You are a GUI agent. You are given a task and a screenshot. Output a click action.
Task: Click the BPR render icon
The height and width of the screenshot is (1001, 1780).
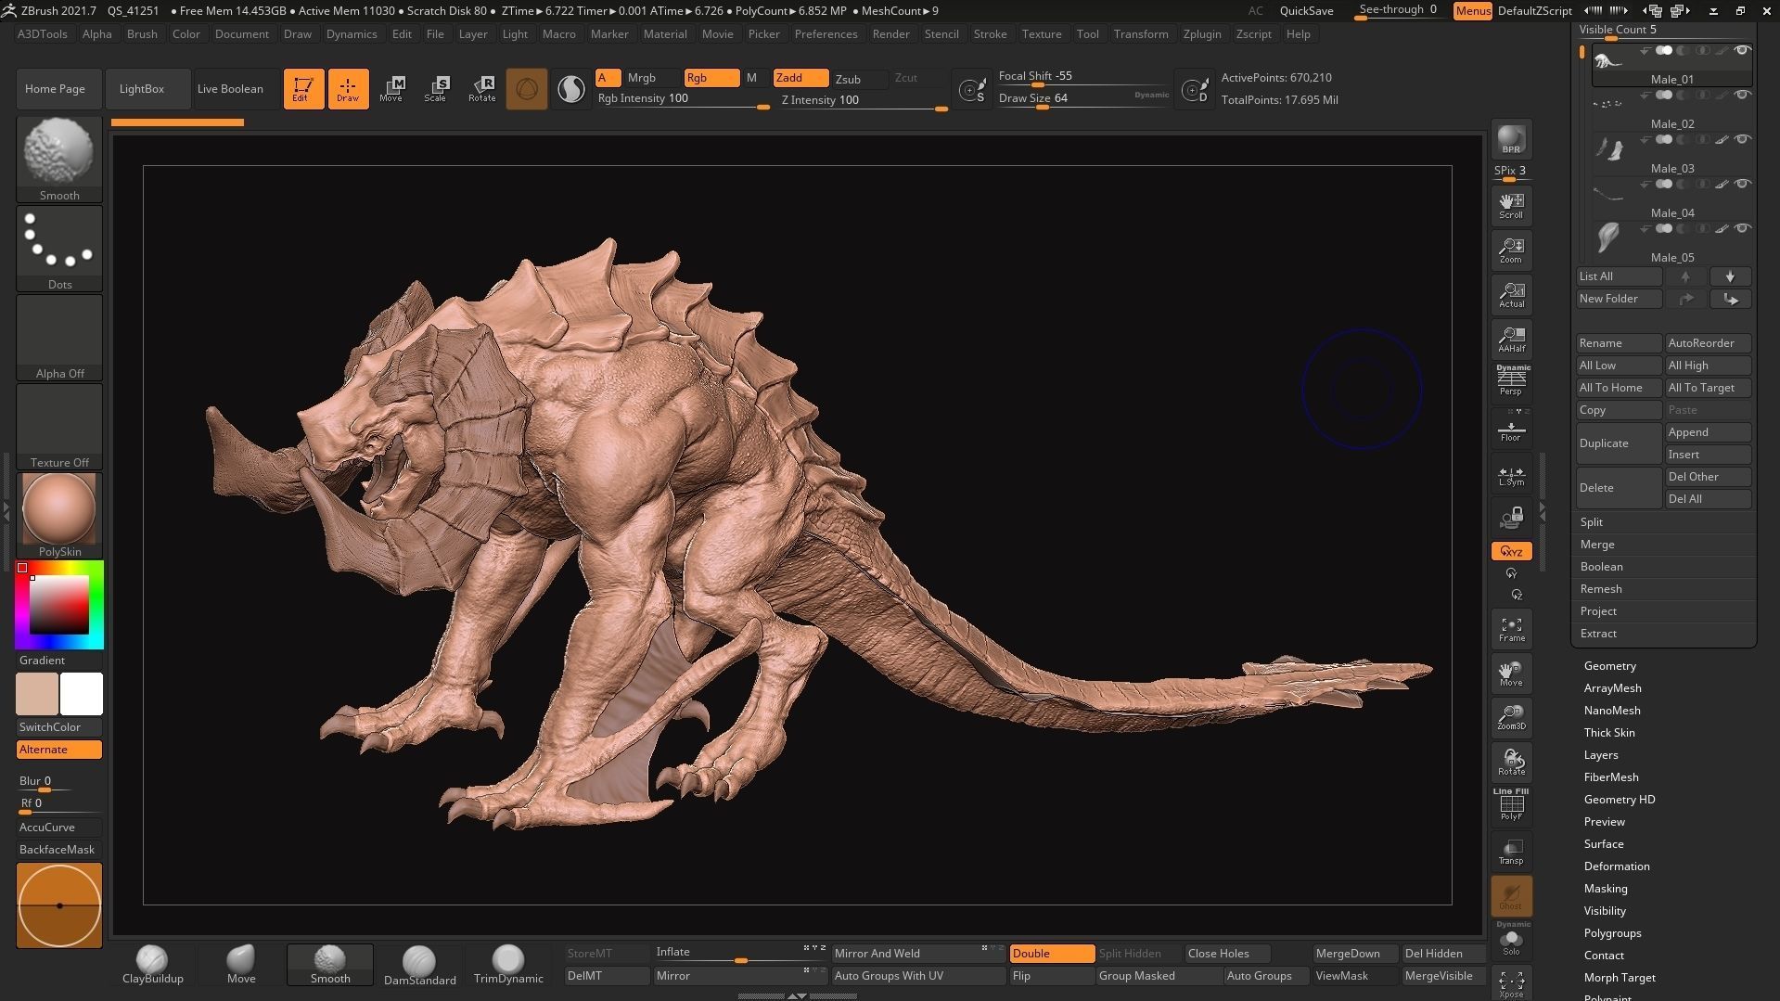[1511, 139]
